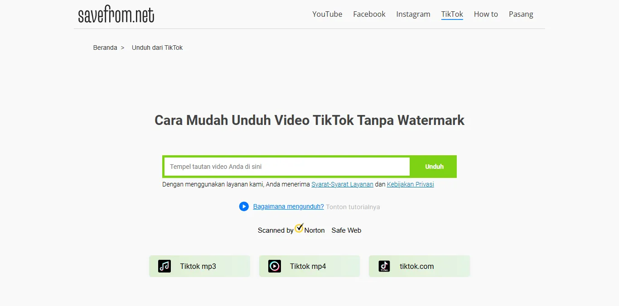Go back to Beranda breadcrumb

click(x=105, y=48)
